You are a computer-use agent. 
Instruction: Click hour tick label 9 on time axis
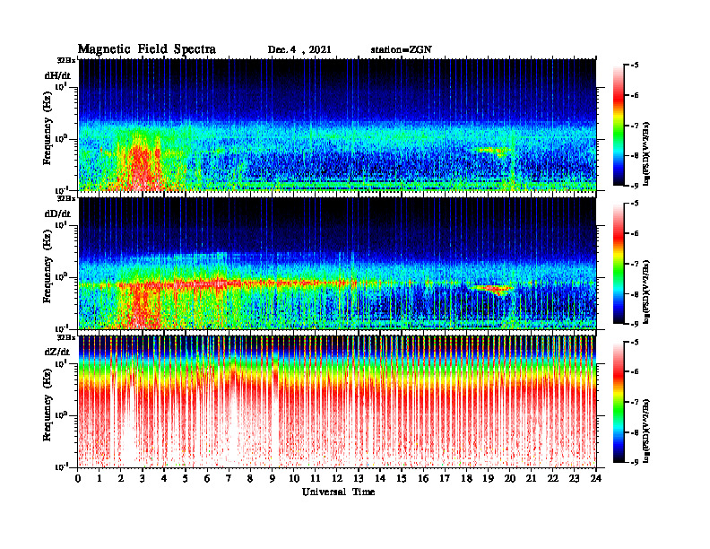272,478
